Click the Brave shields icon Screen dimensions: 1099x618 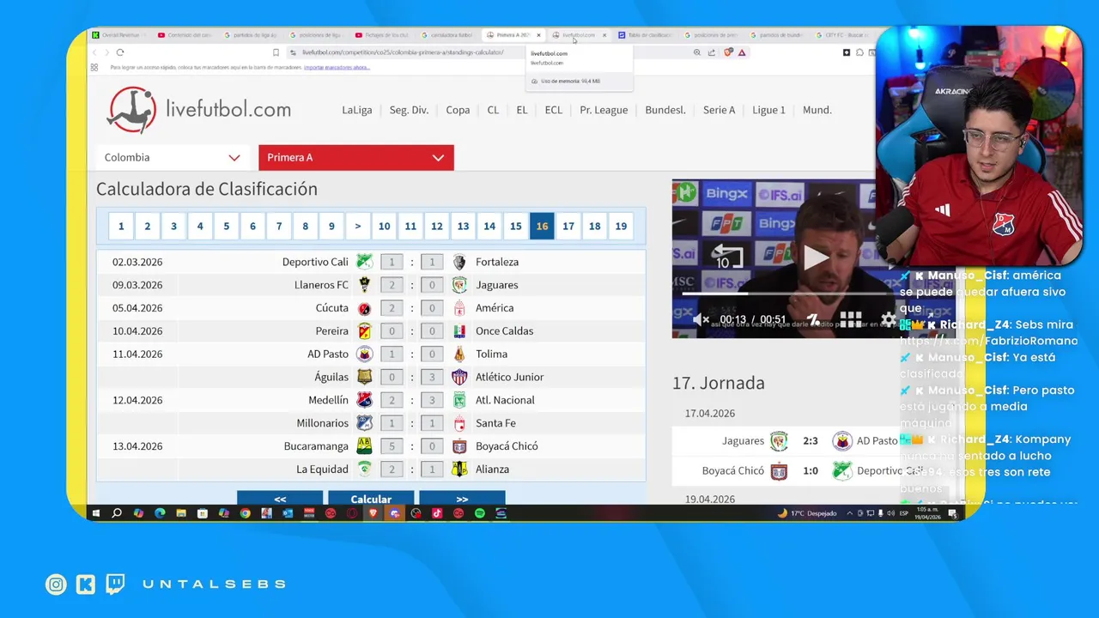[728, 52]
